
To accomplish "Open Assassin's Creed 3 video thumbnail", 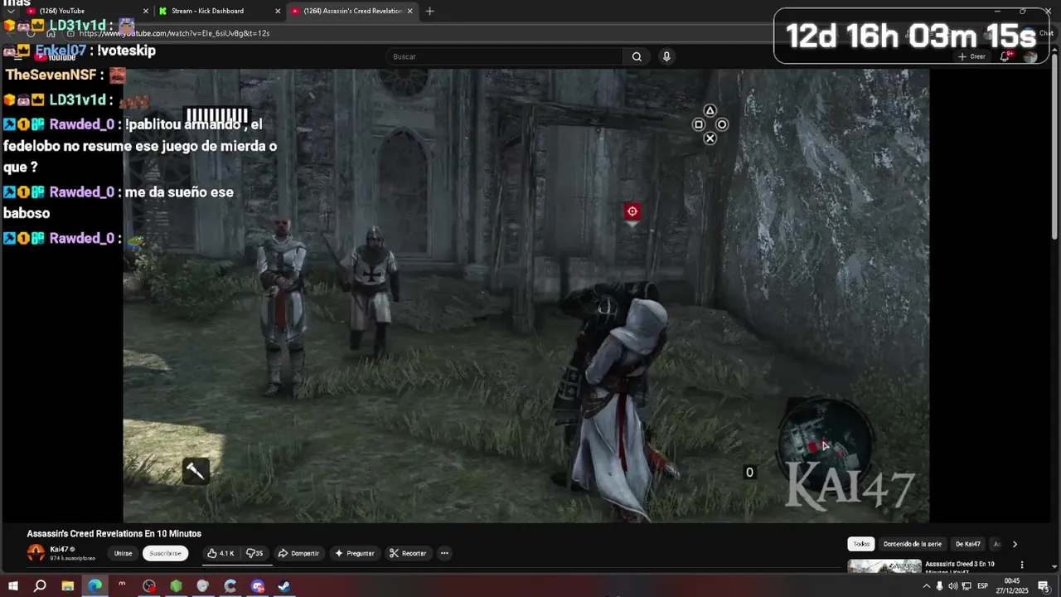I will (884, 567).
